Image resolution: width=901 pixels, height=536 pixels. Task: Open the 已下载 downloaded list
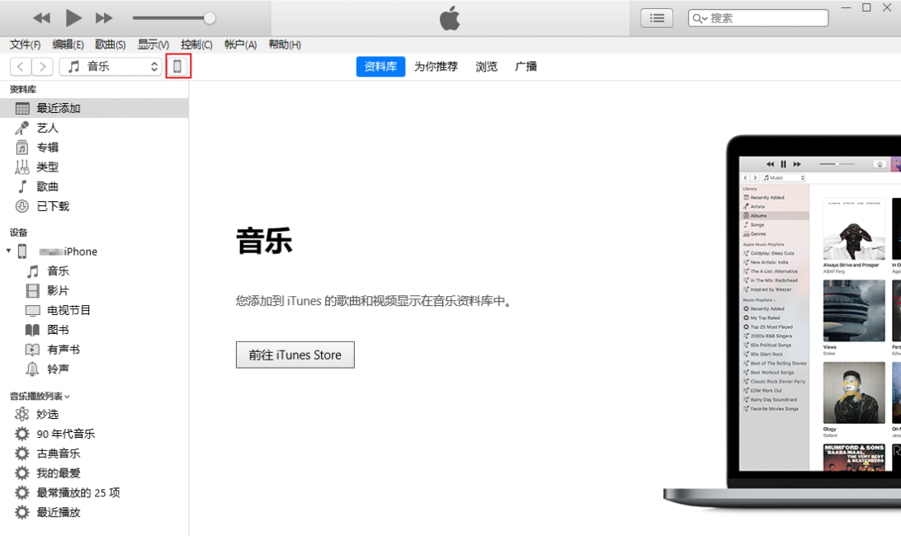coord(53,206)
